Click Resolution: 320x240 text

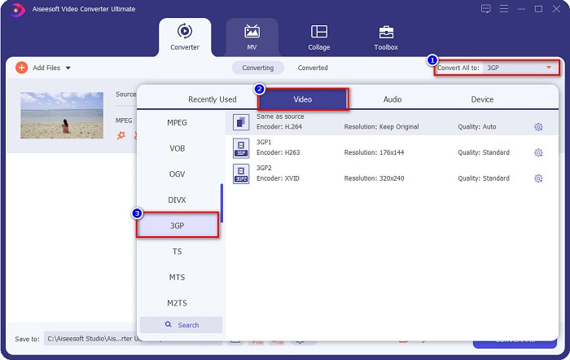pos(374,178)
